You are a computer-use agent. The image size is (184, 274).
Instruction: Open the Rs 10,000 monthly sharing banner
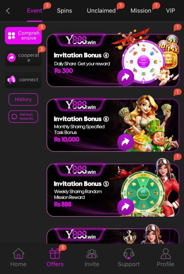(x=113, y=125)
